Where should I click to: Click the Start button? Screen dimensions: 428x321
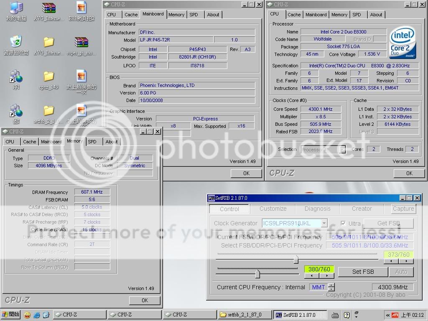pyautogui.click(x=10, y=314)
